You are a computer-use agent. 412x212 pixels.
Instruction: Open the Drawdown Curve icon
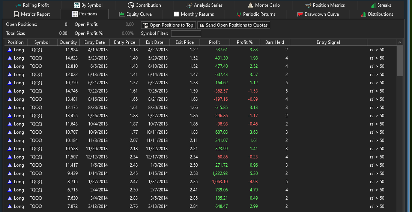coord(300,14)
